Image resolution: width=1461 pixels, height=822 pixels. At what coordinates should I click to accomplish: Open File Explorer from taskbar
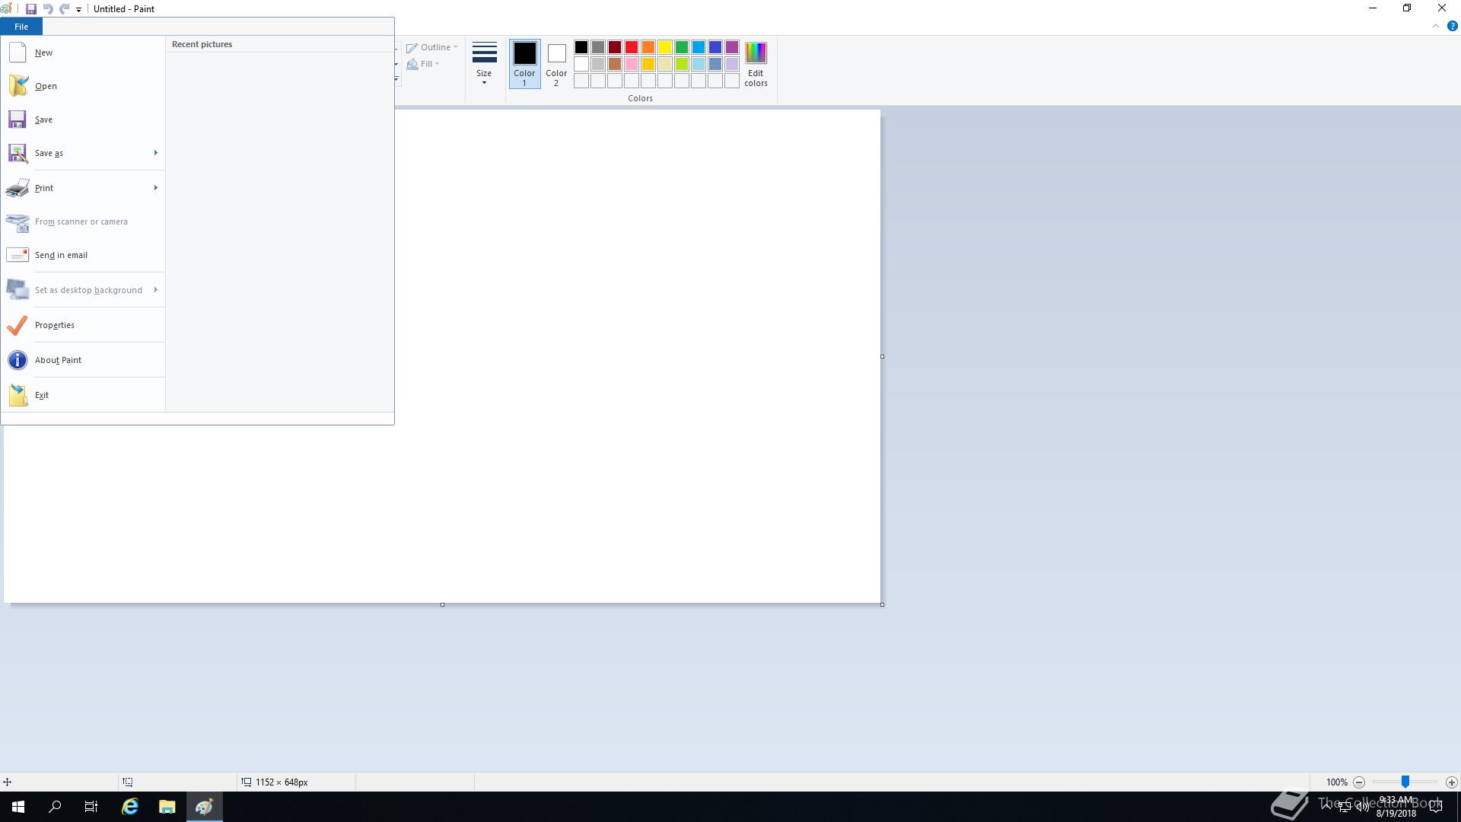(x=167, y=807)
